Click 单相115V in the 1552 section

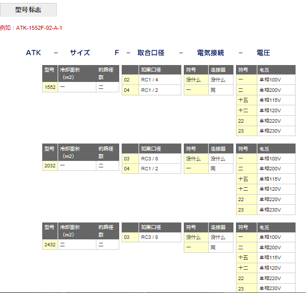(x=276, y=100)
